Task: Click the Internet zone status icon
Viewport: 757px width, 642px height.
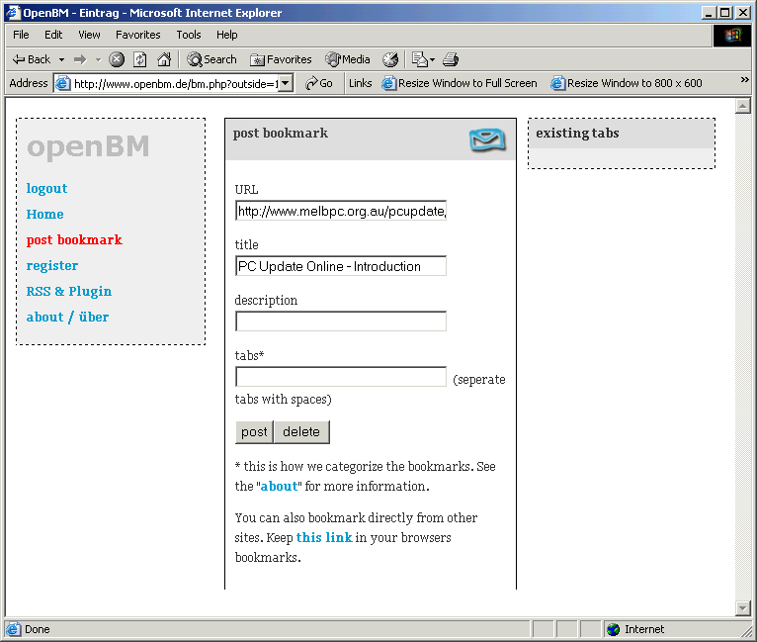Action: (x=614, y=629)
